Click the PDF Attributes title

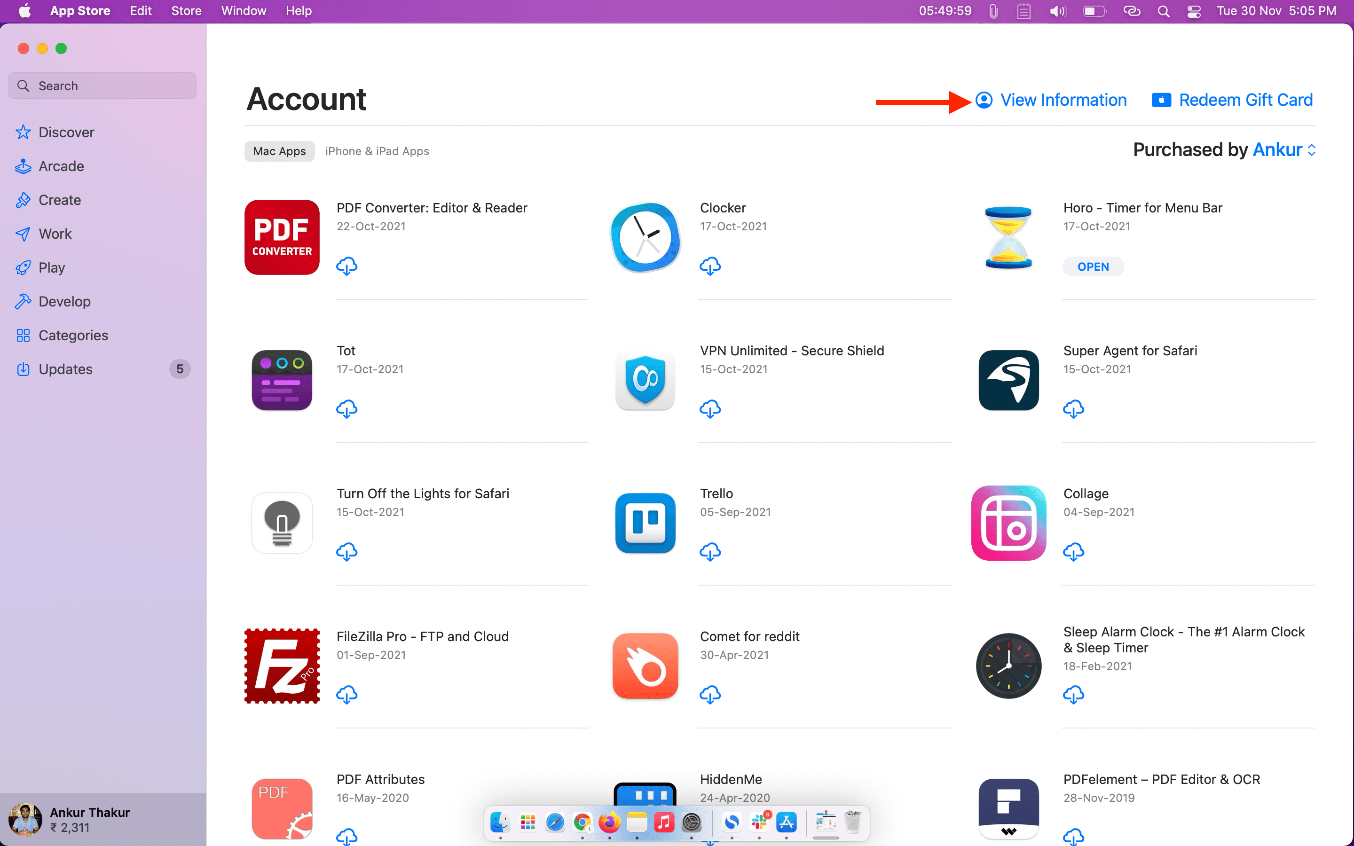tap(380, 779)
